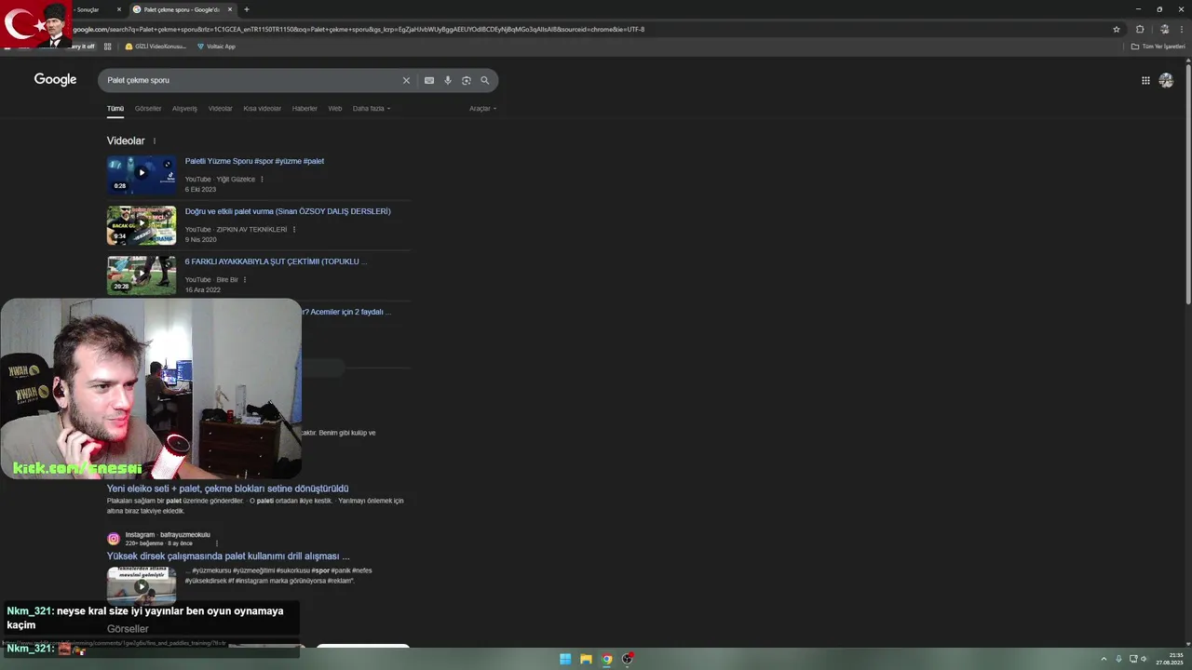1192x670 pixels.
Task: Open the clock showing 21:35
Action: tap(1170, 659)
